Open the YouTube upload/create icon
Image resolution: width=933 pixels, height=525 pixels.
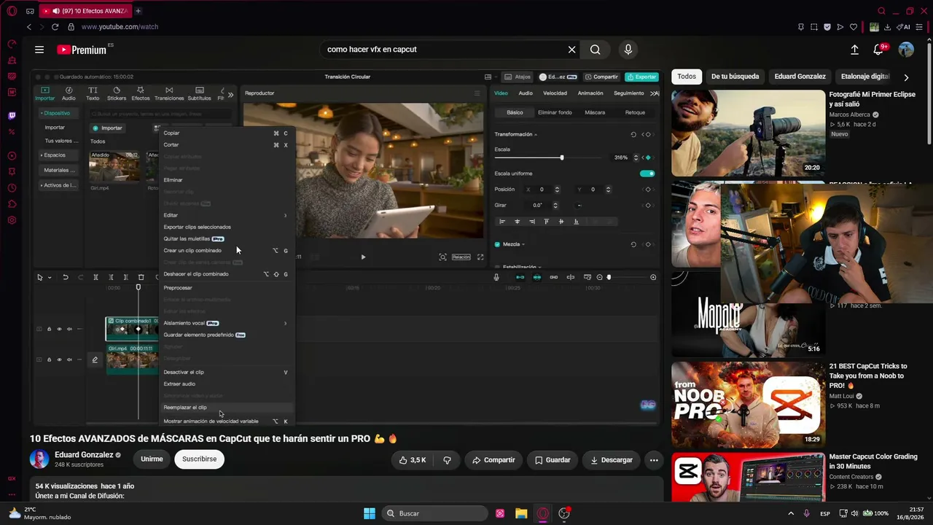(x=854, y=50)
